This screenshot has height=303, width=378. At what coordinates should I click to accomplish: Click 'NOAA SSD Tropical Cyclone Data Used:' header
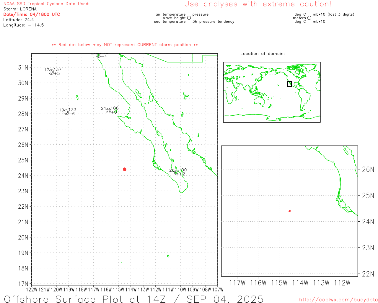tap(46, 4)
